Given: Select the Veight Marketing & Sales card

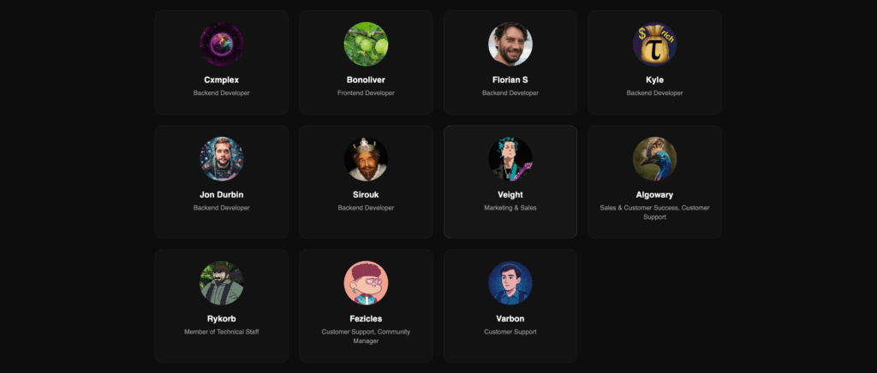Looking at the screenshot, I should pyautogui.click(x=510, y=182).
